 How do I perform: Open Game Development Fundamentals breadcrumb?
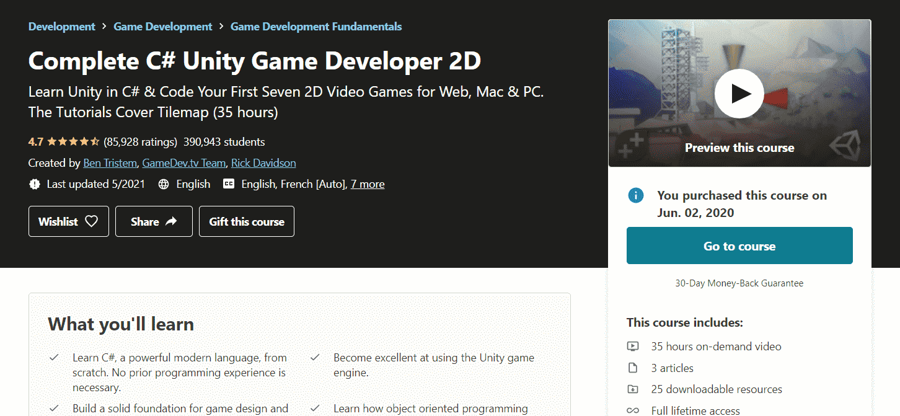coord(316,27)
